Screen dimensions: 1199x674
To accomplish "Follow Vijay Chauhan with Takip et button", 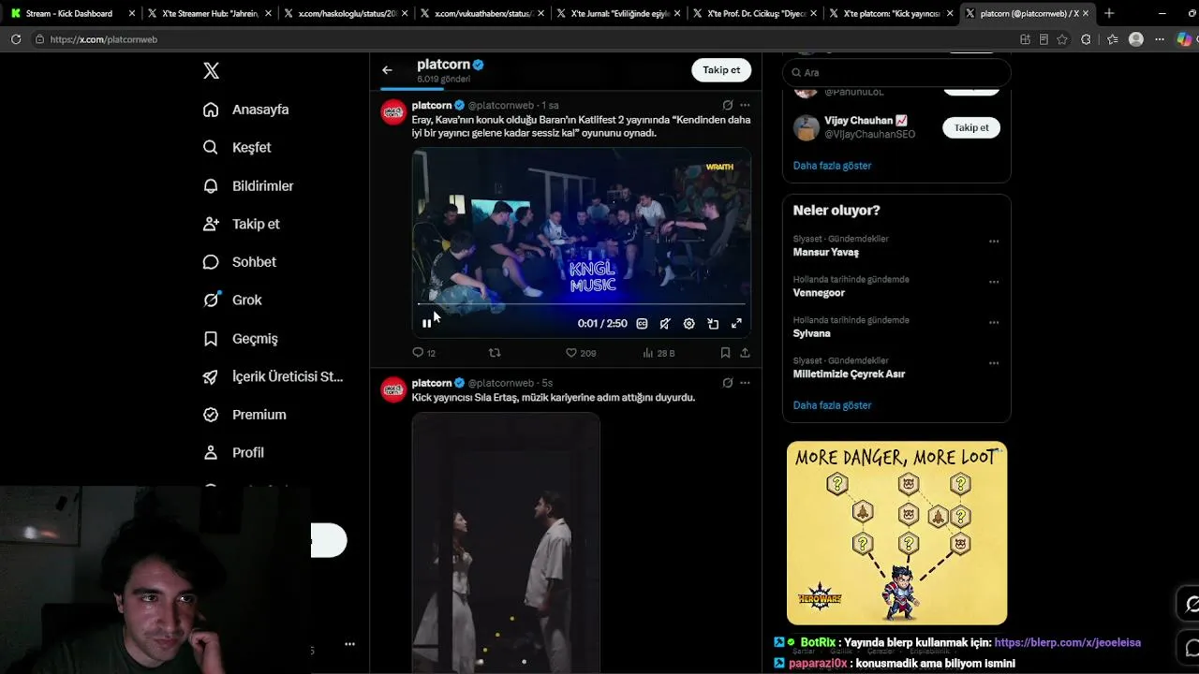I will (x=971, y=127).
